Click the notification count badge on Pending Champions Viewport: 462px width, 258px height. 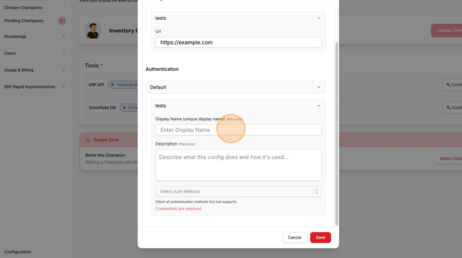[62, 20]
